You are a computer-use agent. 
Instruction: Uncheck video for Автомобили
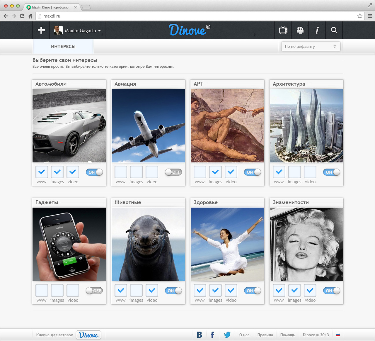coord(73,172)
